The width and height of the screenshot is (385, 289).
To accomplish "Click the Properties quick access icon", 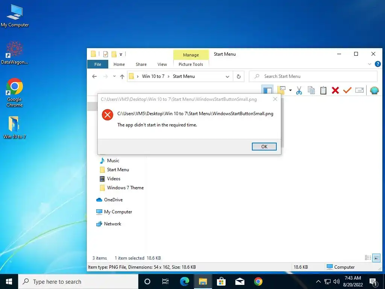I will coord(106,54).
